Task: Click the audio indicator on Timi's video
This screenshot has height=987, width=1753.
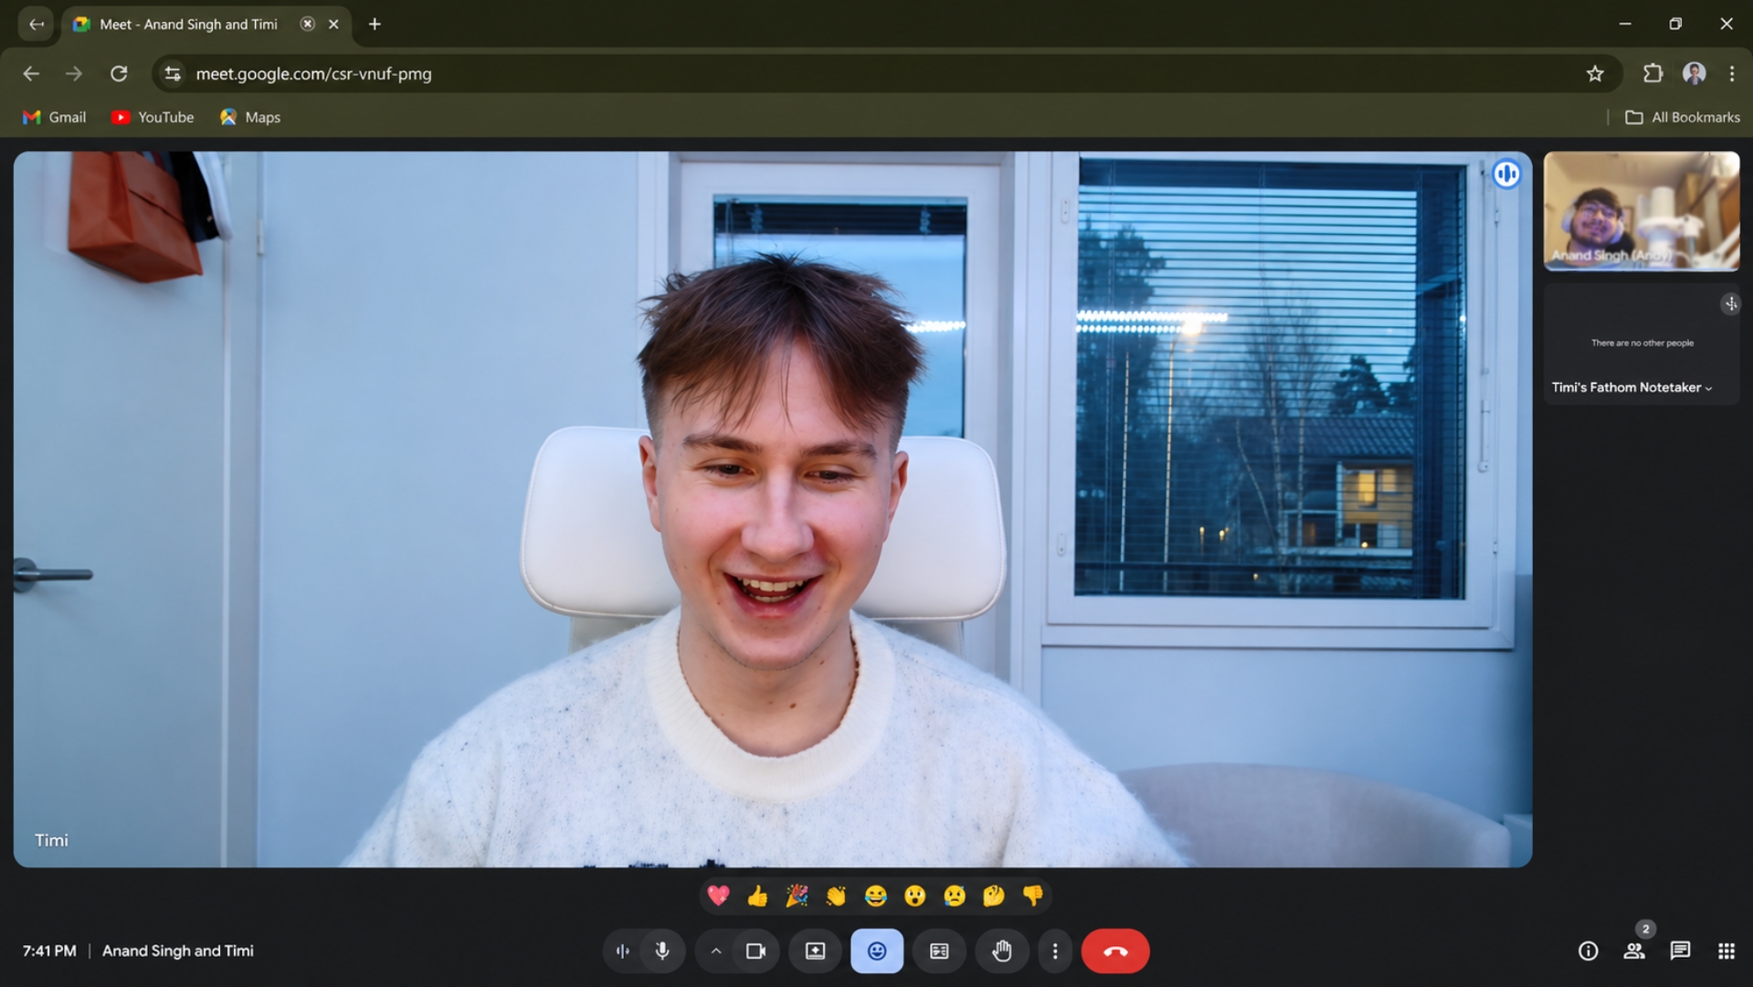Action: (1506, 174)
